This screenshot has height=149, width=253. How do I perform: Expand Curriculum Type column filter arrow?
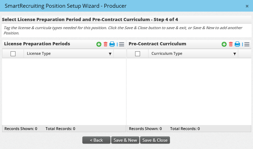(234, 54)
